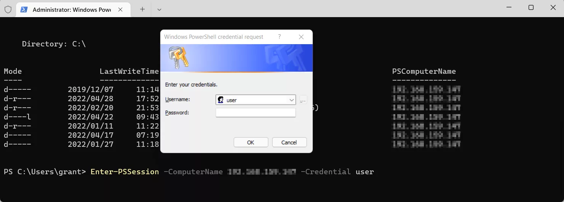The image size is (564, 202).
Task: Open the new tab profile dropdown chevron
Action: [159, 10]
